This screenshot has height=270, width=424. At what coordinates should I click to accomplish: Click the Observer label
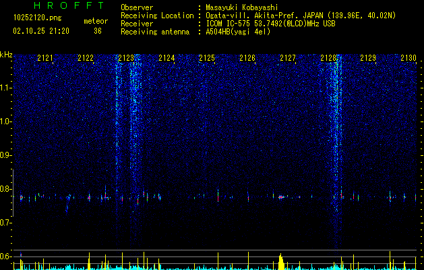[x=137, y=7]
